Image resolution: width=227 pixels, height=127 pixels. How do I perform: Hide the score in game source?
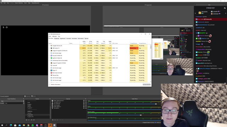coord(84,105)
